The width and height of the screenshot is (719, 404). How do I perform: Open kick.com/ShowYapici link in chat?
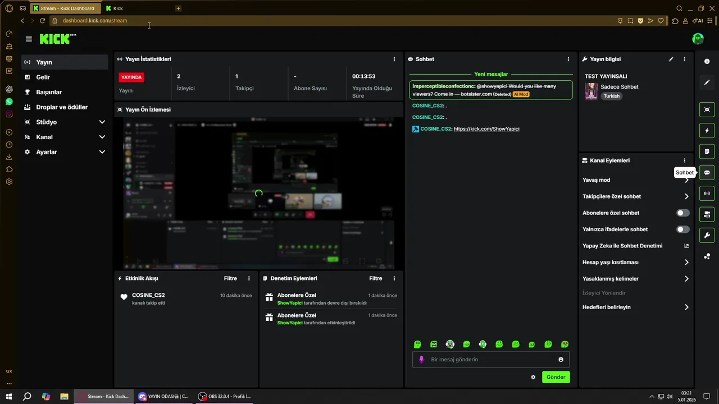pyautogui.click(x=486, y=129)
